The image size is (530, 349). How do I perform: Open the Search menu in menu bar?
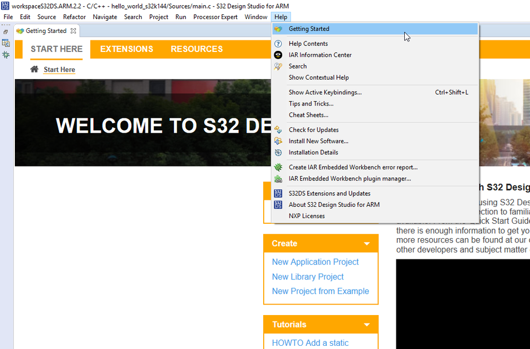click(133, 17)
